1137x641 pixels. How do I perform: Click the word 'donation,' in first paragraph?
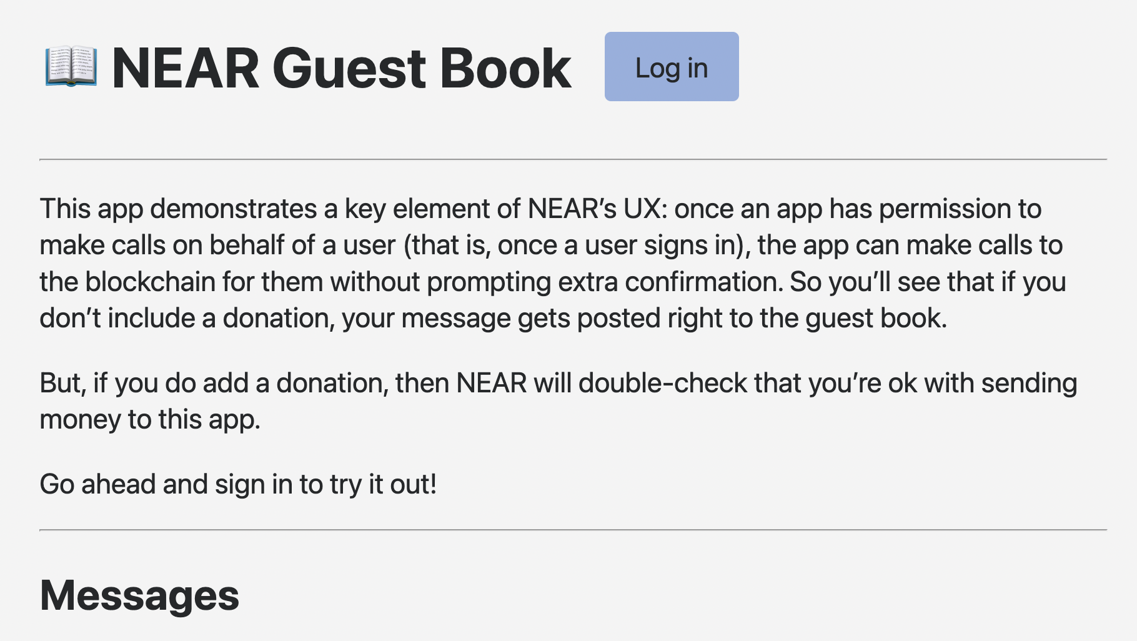tap(279, 318)
